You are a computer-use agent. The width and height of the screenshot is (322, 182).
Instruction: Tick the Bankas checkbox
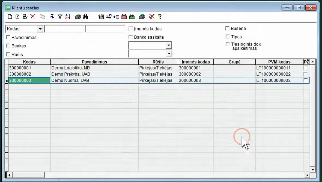point(8,46)
